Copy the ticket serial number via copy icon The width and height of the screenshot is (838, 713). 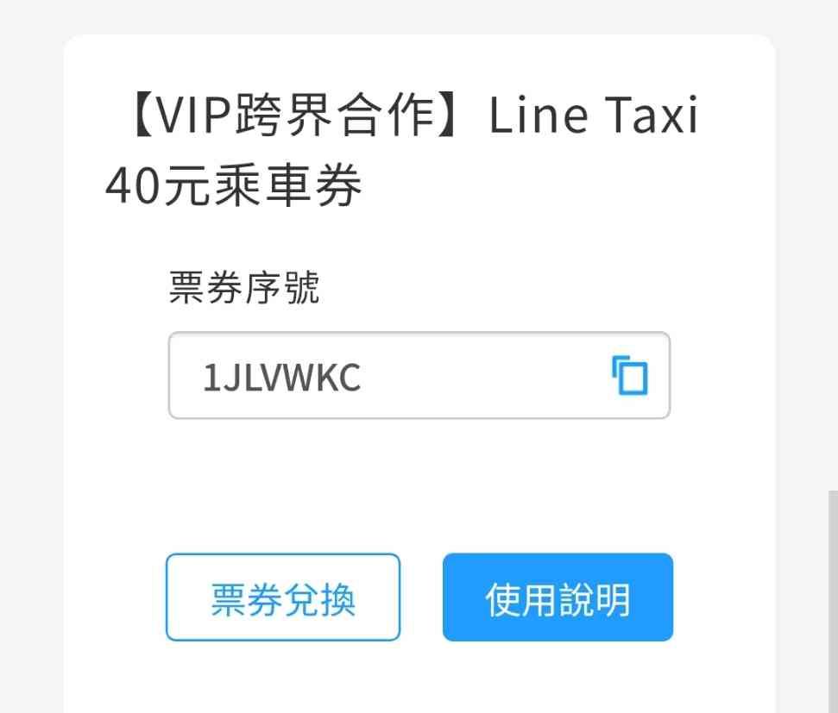tap(629, 375)
